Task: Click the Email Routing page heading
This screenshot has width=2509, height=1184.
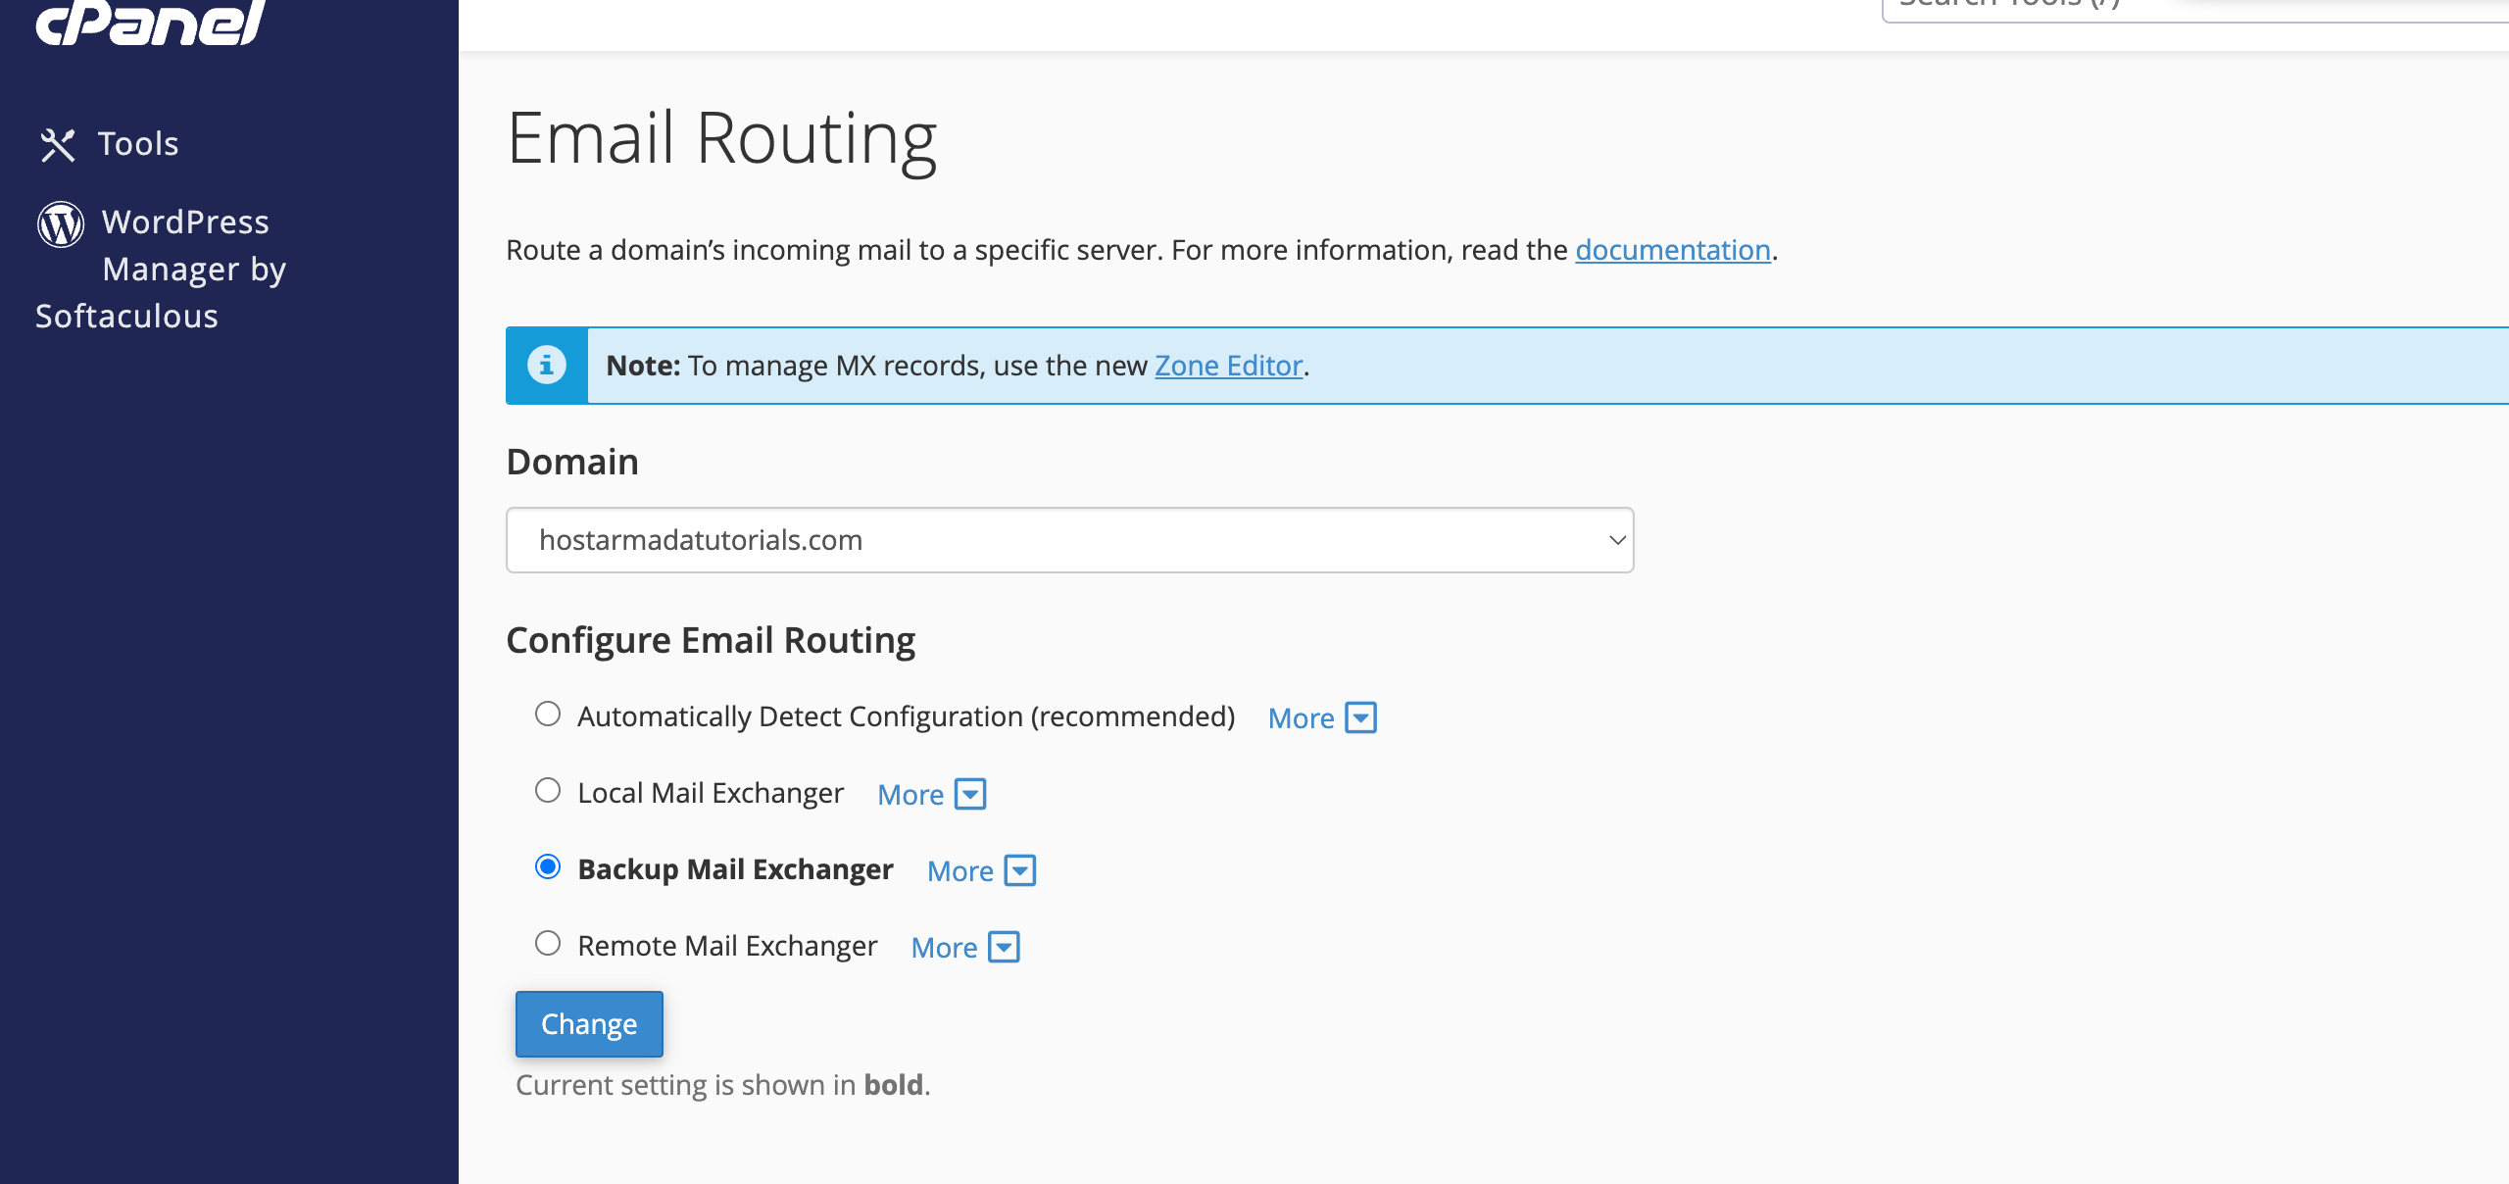Action: click(x=722, y=138)
